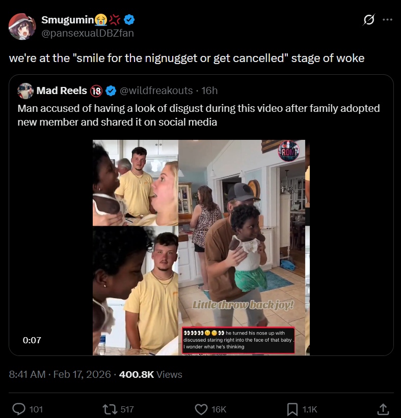Click the repost arrows icon
The image size is (401, 418).
109,409
